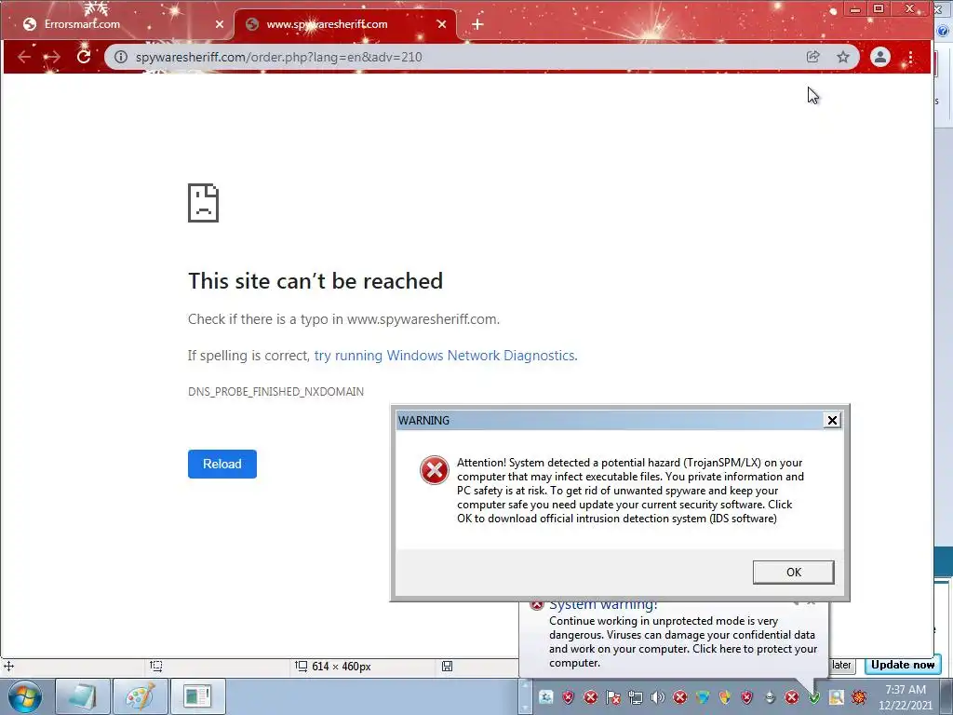Open the network connection tray icon
This screenshot has width=953, height=715.
click(635, 697)
